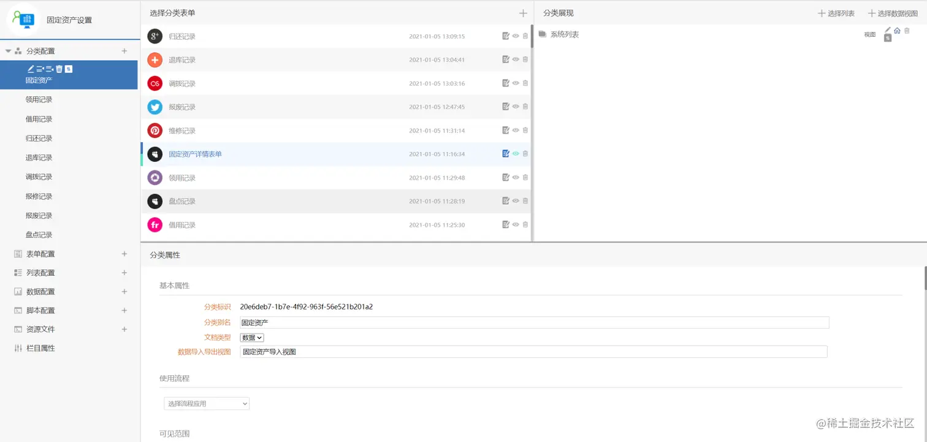This screenshot has width=927, height=442.
Task: Delete 归还记录 form row with trash icon
Action: click(x=525, y=36)
